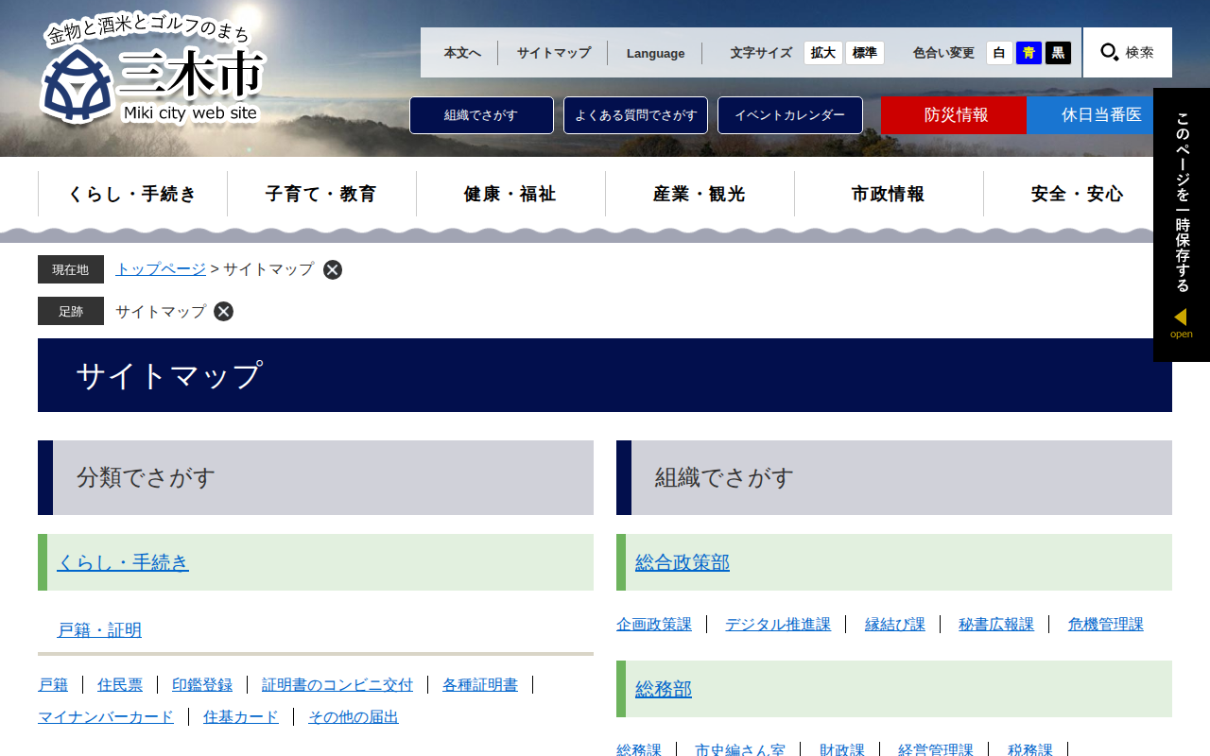The width and height of the screenshot is (1210, 756).
Task: Open 休日当番医 holiday doctor info
Action: click(x=1099, y=115)
